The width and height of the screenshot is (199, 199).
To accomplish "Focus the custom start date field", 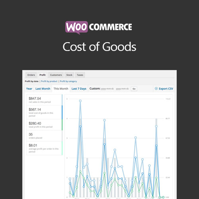I will [107, 89].
